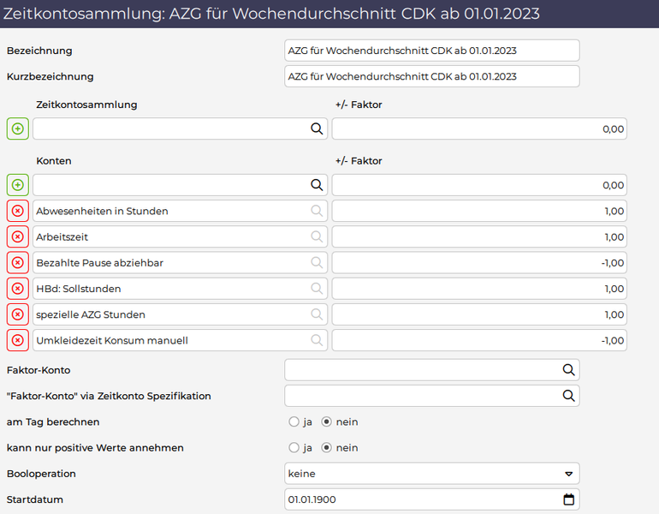Delete Umkleidezeit Konsum manuell row
Viewport: 659px width, 514px height.
pos(18,340)
